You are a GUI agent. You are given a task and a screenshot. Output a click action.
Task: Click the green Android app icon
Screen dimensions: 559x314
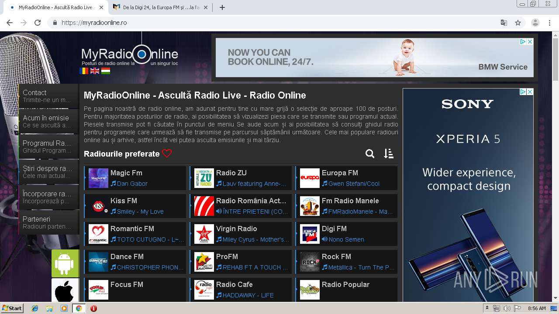tap(65, 263)
